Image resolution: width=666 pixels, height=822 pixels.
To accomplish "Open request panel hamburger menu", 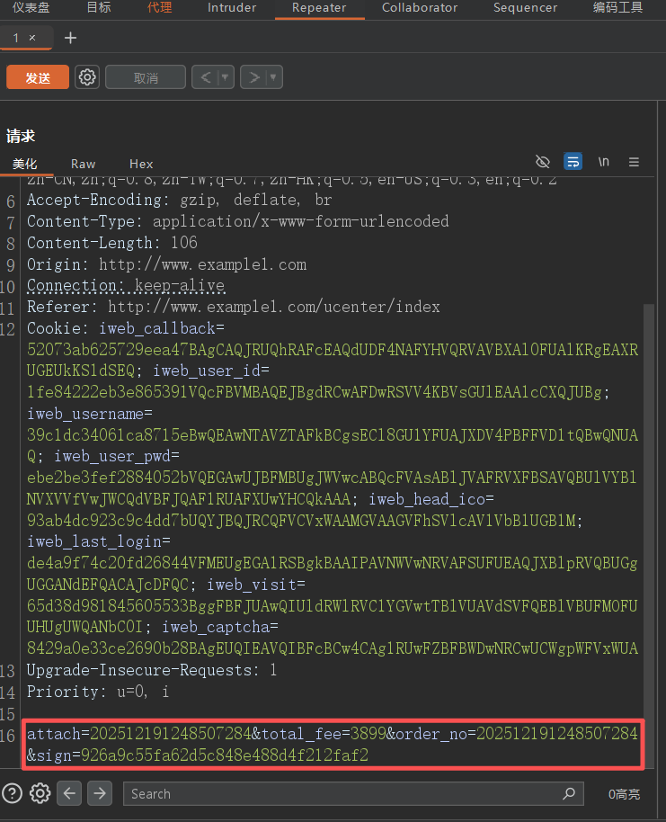I will (x=634, y=162).
